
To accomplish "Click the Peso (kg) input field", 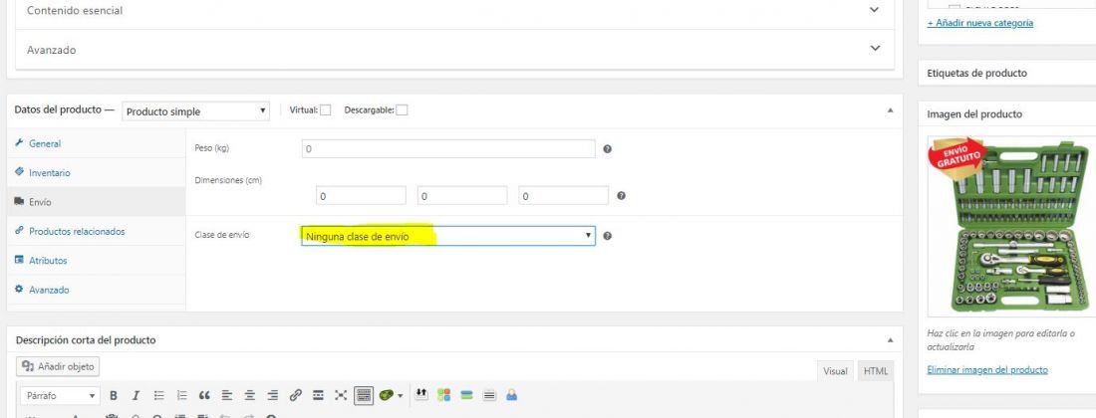I will tap(448, 148).
